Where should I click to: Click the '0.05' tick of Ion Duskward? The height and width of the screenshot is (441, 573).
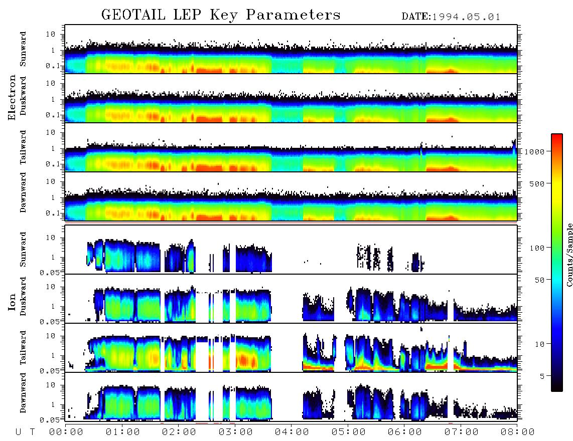coord(50,322)
